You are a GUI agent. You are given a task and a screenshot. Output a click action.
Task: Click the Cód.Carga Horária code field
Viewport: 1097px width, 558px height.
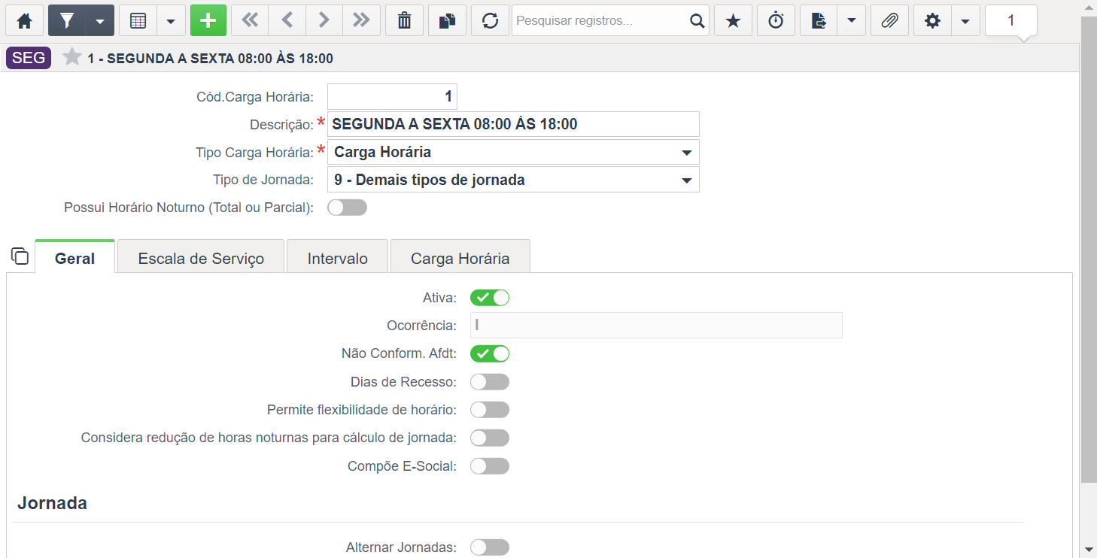pyautogui.click(x=392, y=96)
